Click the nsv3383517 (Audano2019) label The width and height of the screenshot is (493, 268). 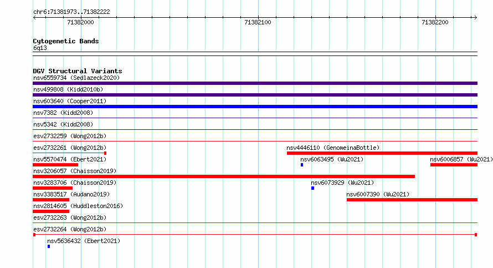71,194
